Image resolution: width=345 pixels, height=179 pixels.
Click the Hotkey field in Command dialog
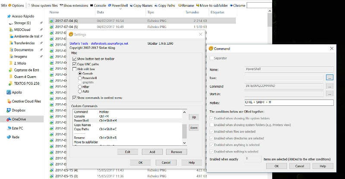click(x=289, y=102)
